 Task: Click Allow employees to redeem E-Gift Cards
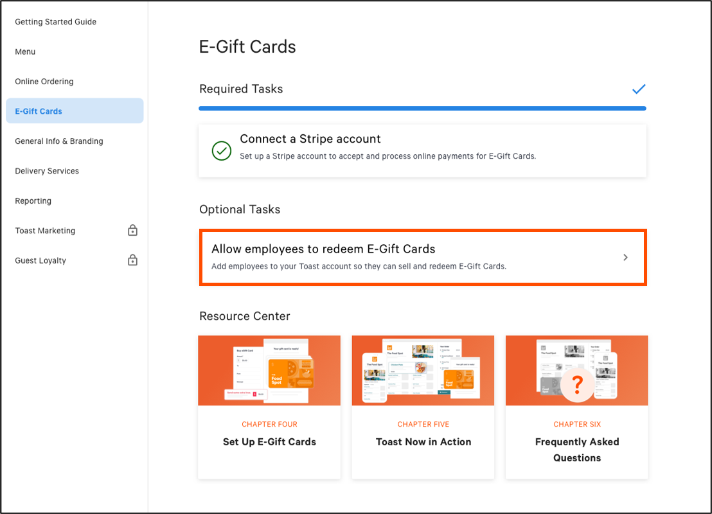323,249
